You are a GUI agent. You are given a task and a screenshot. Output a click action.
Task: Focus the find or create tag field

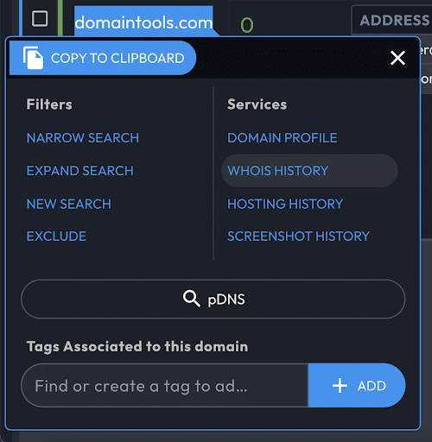(x=164, y=386)
